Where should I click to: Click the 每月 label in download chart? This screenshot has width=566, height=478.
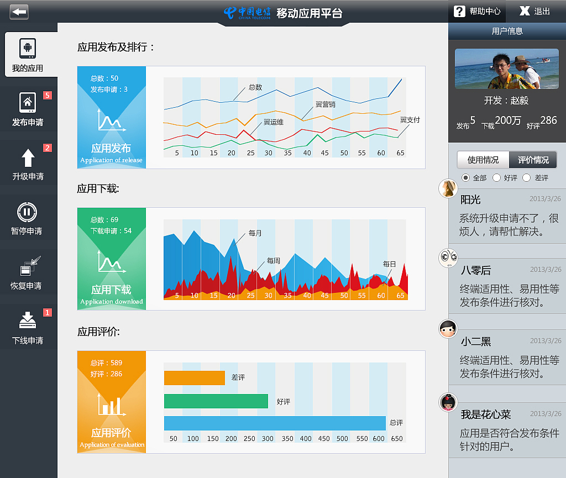[x=255, y=233]
